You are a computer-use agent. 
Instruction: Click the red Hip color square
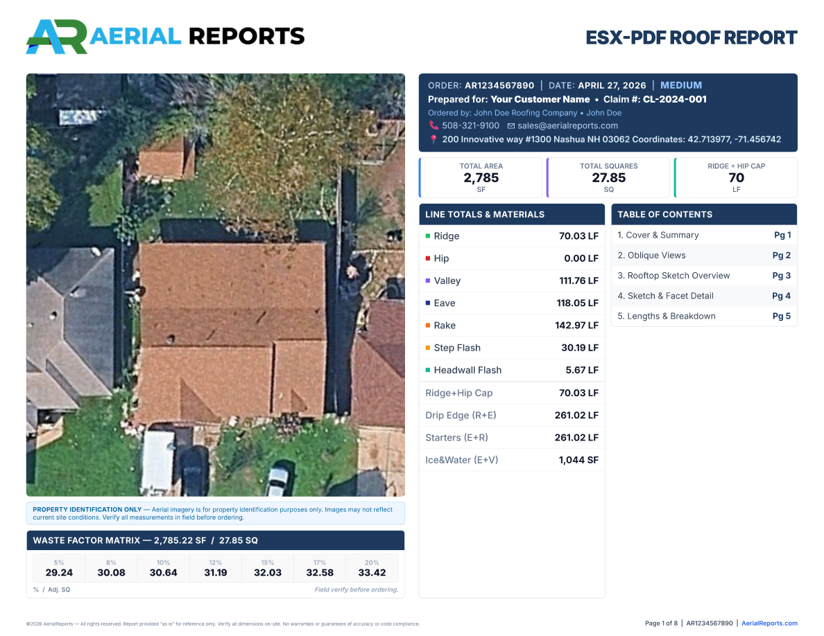pos(428,258)
